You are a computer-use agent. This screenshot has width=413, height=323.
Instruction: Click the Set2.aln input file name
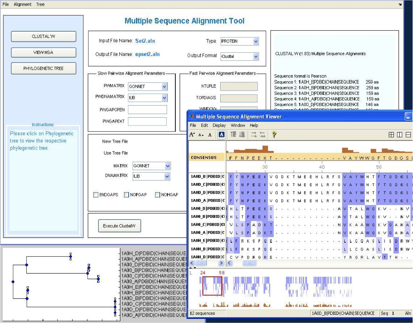145,41
